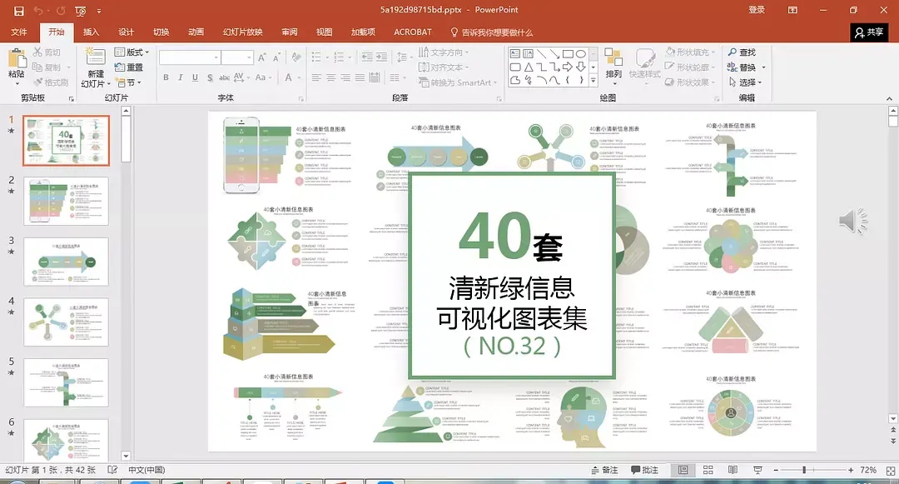
Task: Toggle Italic formatting
Action: coord(180,77)
